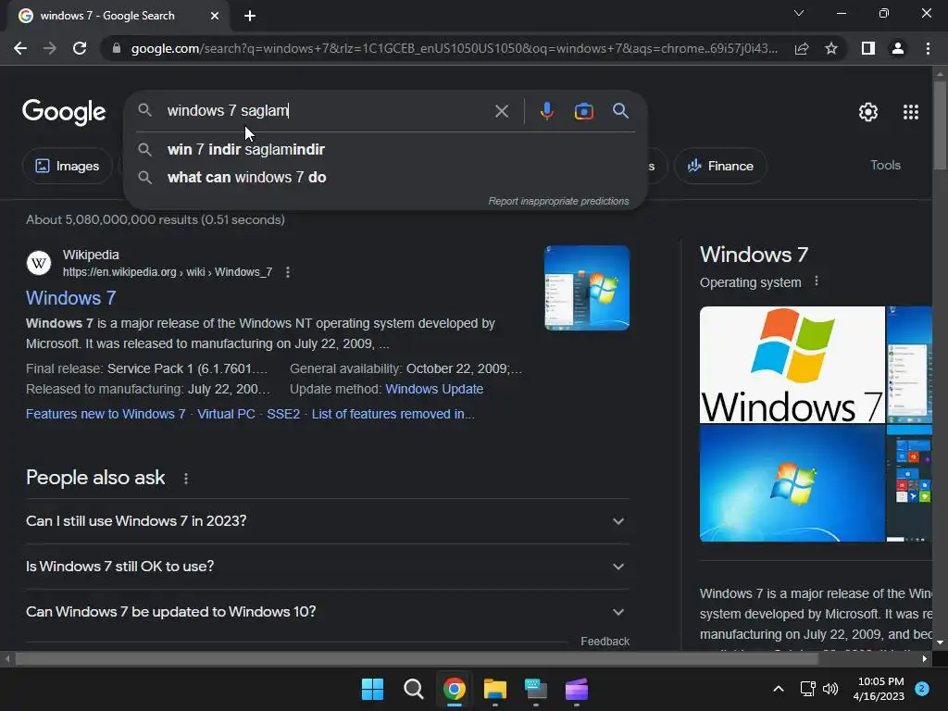
Task: Select suggestion what can windows 7 do
Action: click(x=385, y=177)
